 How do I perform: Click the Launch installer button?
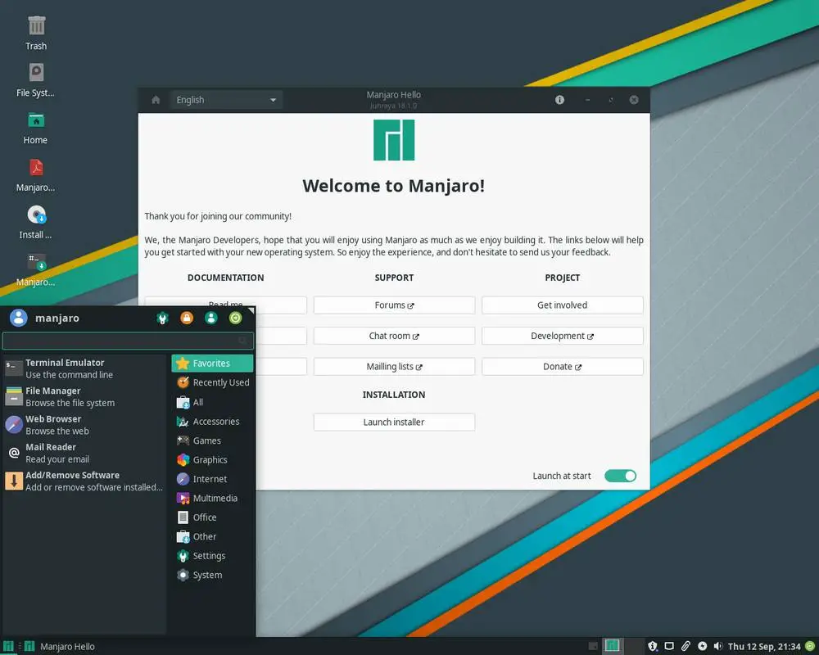point(394,422)
